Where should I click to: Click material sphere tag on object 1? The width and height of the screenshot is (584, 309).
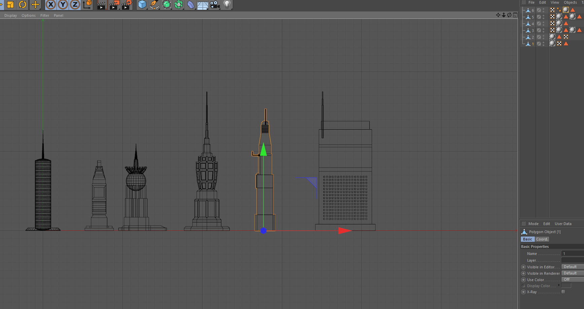[552, 43]
